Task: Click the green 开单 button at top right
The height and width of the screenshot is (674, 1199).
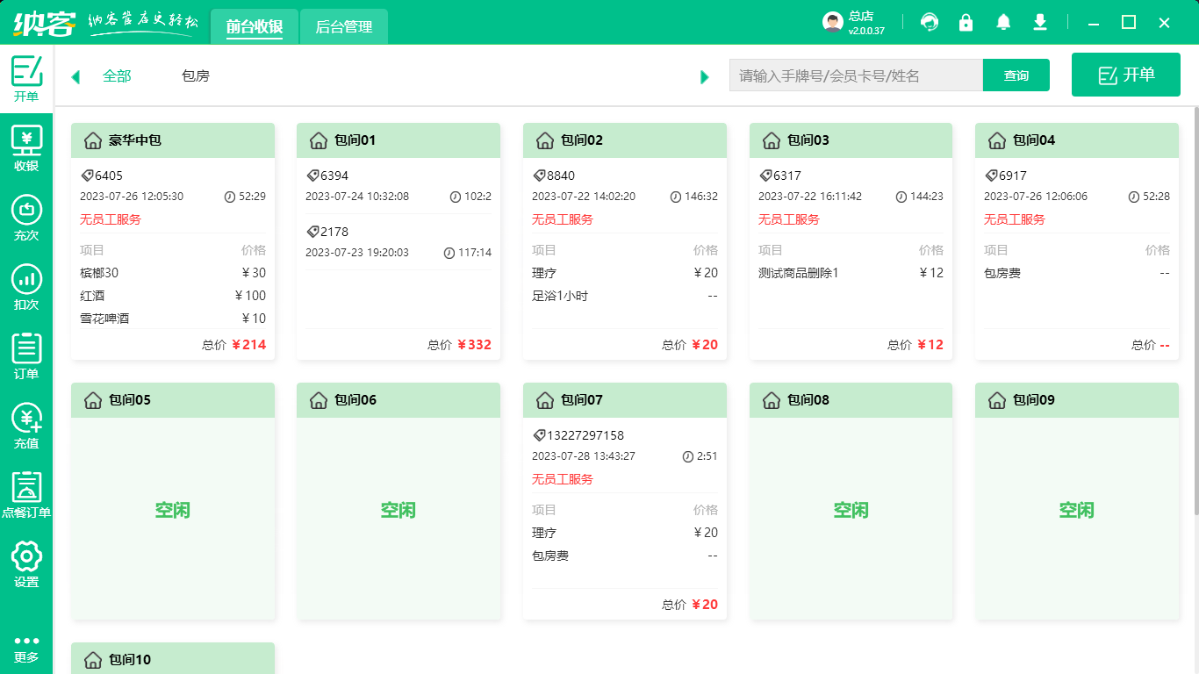Action: (x=1126, y=75)
